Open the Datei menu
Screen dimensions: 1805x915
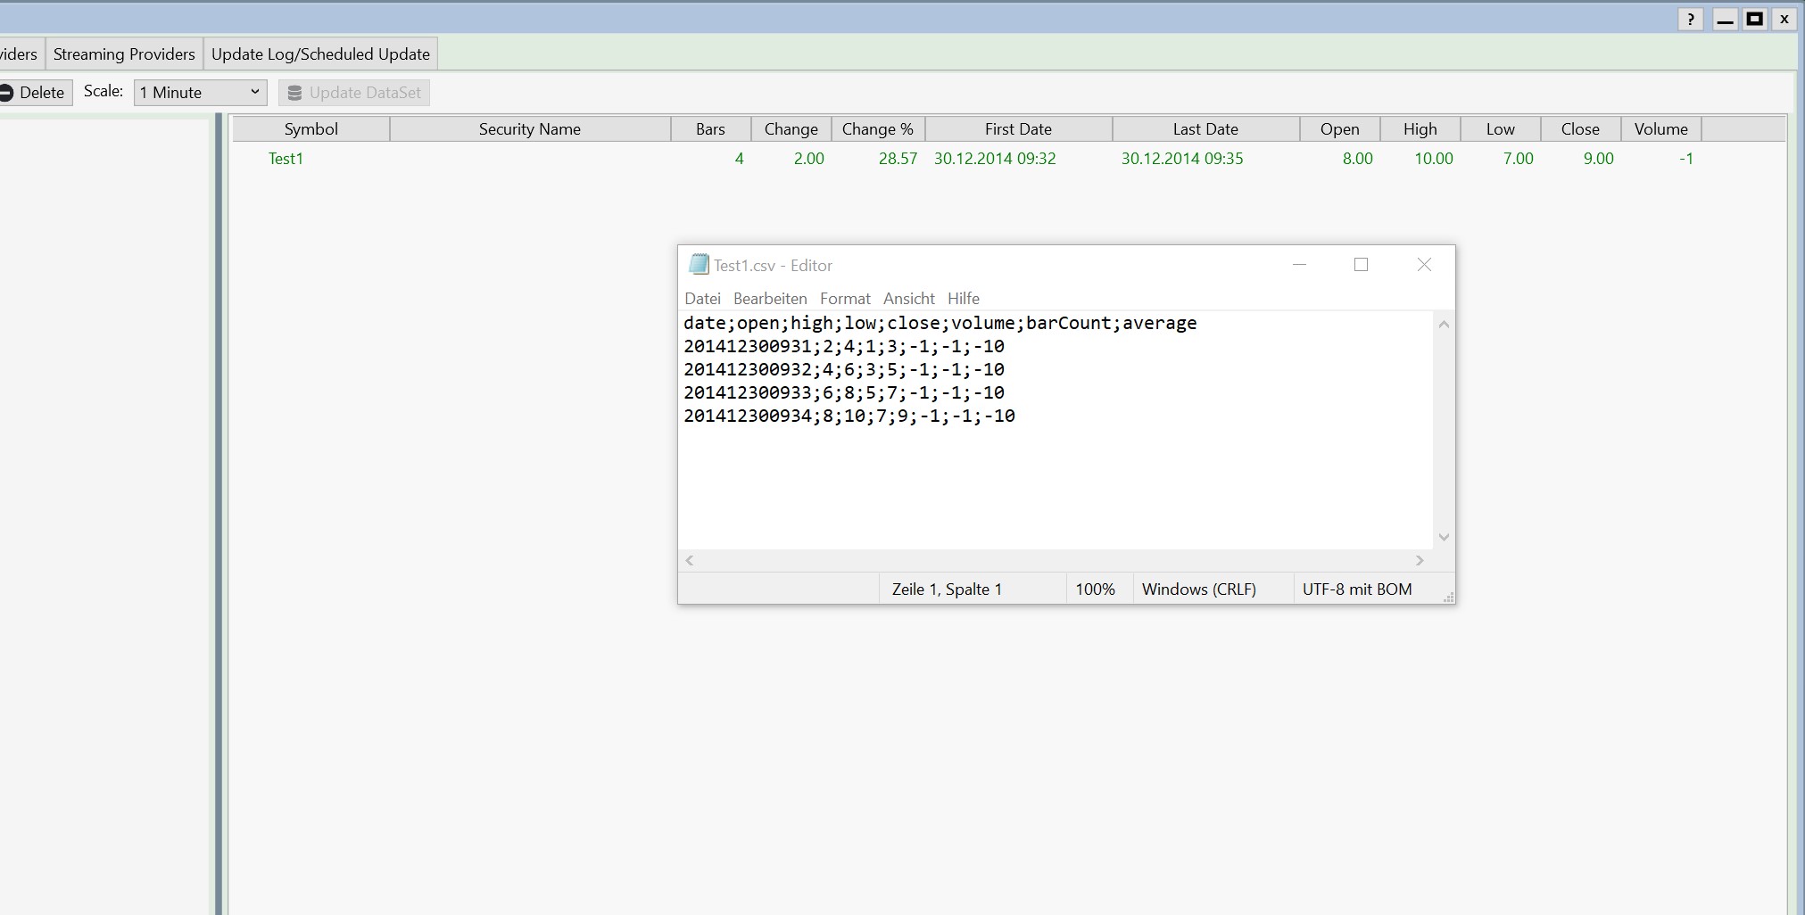tap(702, 299)
